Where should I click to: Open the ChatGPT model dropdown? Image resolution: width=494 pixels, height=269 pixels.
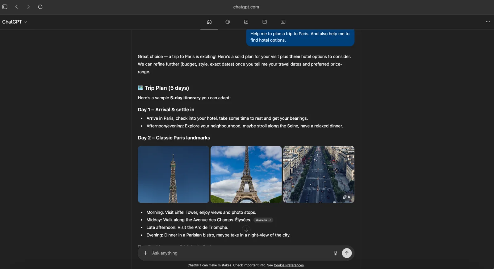15,22
